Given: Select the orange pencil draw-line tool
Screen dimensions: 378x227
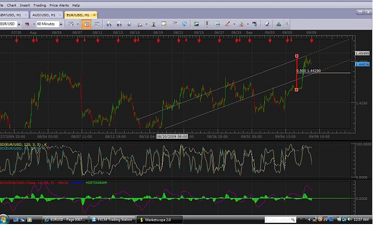Looking at the screenshot, I should (227, 24).
